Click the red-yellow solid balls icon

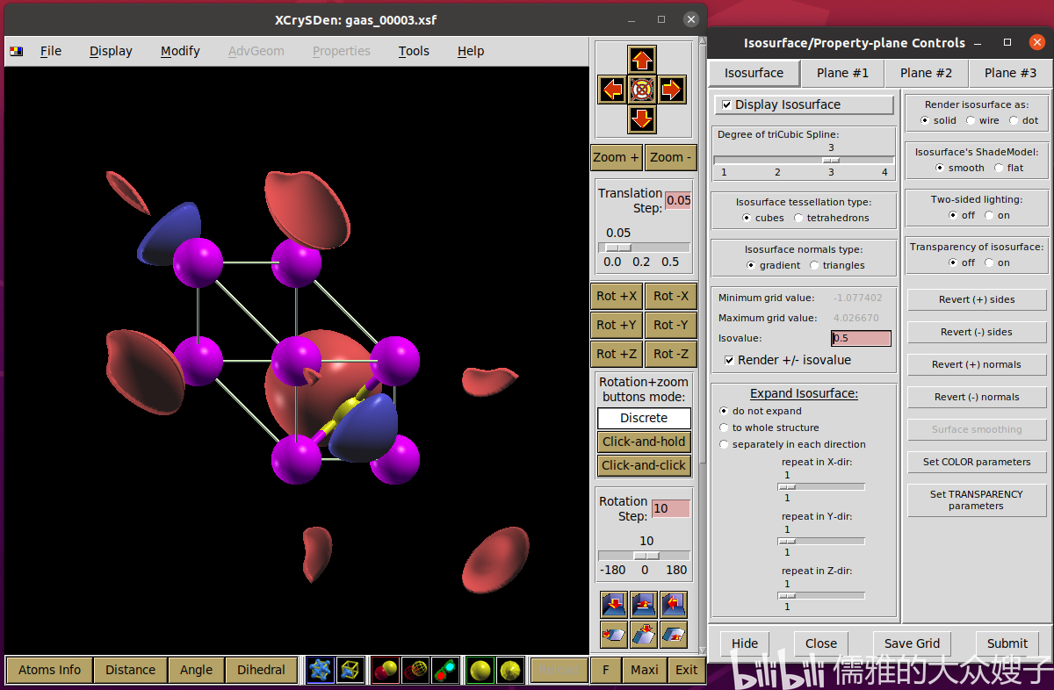(x=386, y=671)
